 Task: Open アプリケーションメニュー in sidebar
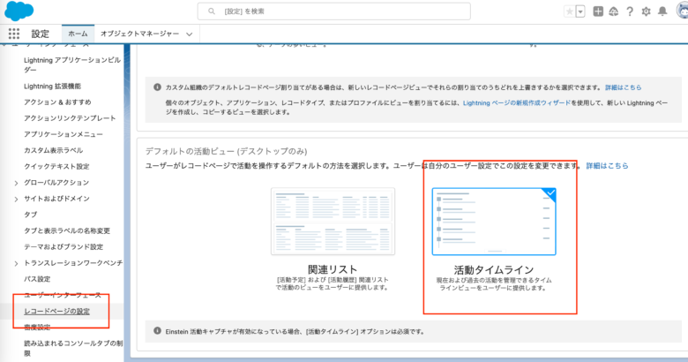64,134
